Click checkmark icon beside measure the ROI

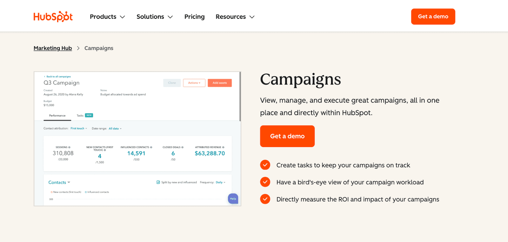(265, 199)
